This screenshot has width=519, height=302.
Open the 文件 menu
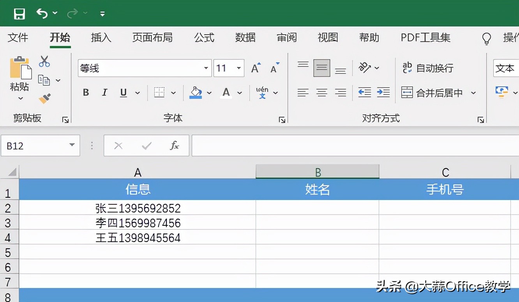18,37
